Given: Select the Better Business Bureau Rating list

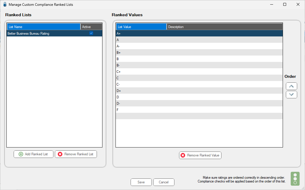Looking at the screenshot, I should [x=55, y=33].
